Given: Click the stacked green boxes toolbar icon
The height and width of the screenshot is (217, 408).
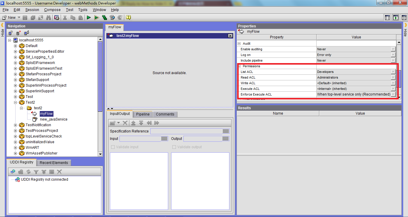Looking at the screenshot, I should (x=104, y=18).
